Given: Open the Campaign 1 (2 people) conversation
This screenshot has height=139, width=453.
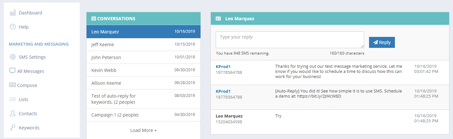Looking at the screenshot, I should [x=143, y=115].
